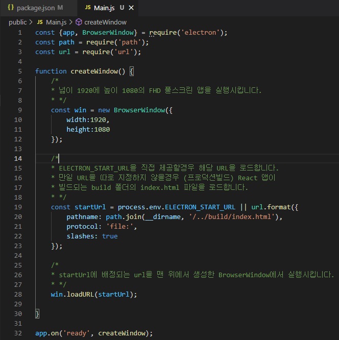Click 'new BrowserWindow' on line 9
The height and width of the screenshot is (340, 339).
(131, 110)
